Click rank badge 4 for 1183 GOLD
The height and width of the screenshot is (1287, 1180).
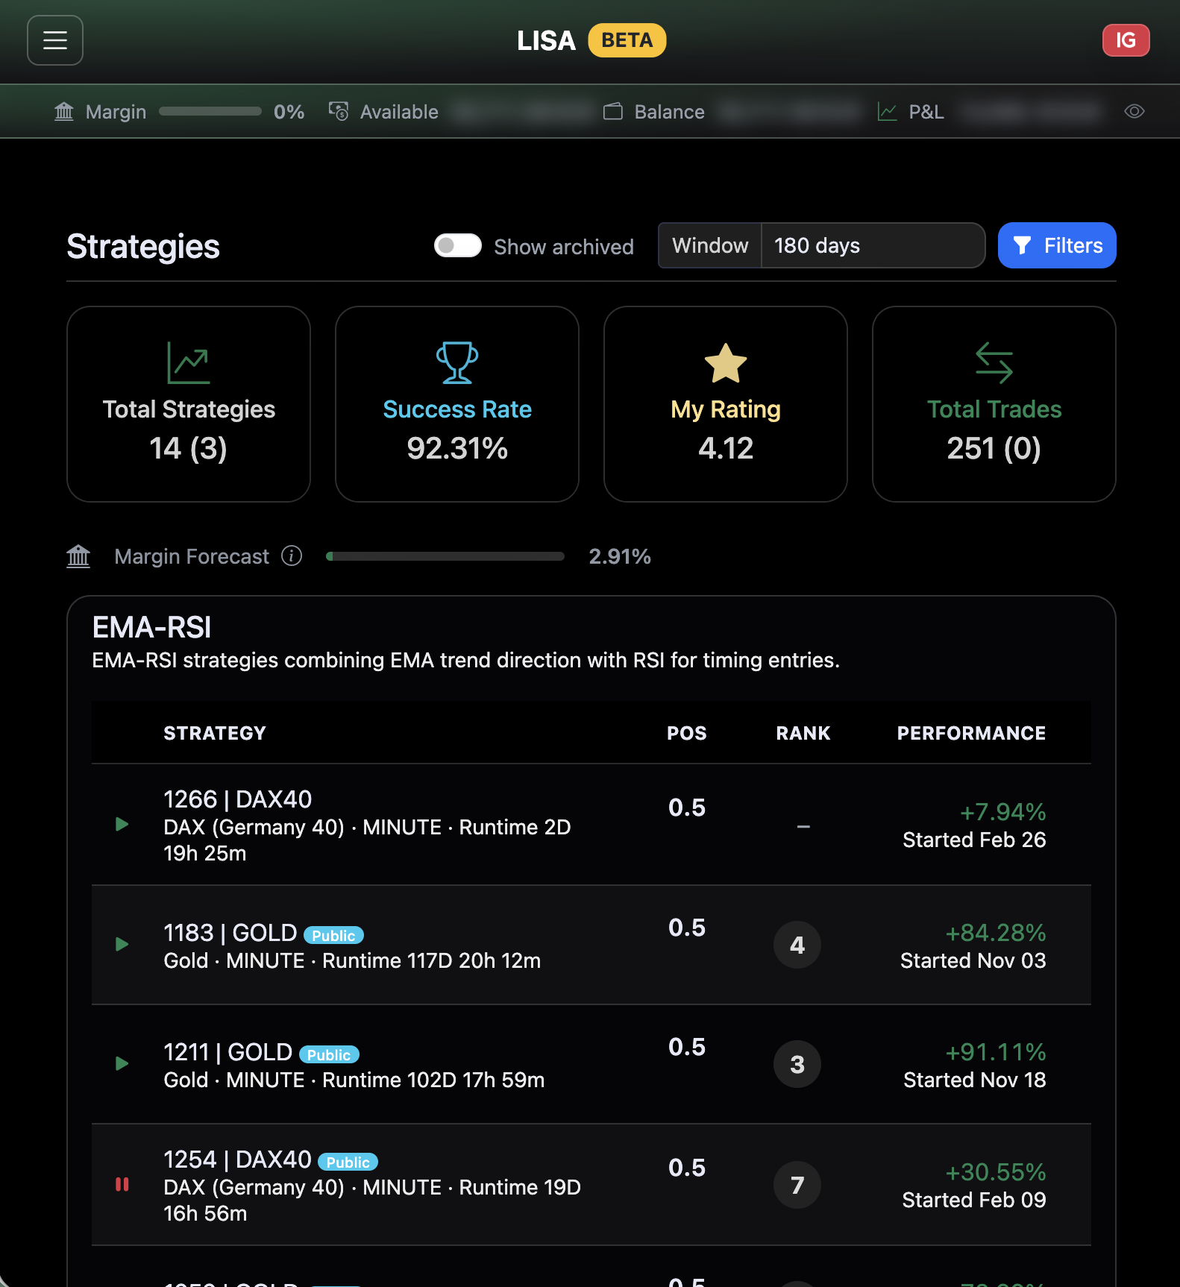pyautogui.click(x=797, y=945)
